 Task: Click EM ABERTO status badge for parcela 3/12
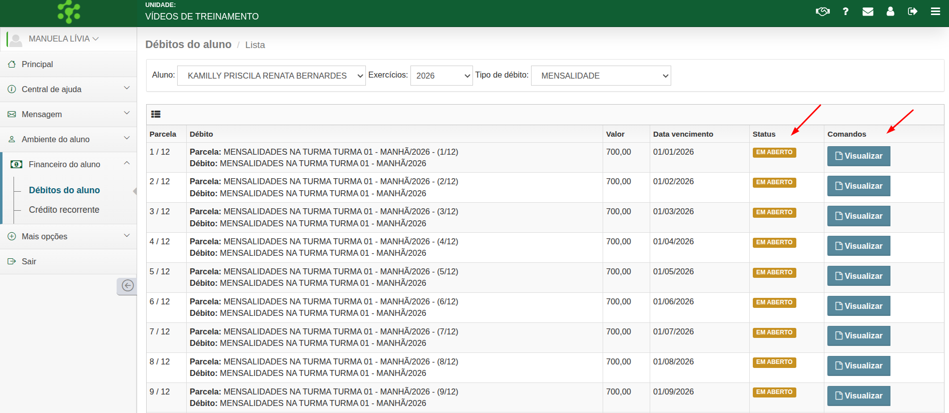[774, 212]
